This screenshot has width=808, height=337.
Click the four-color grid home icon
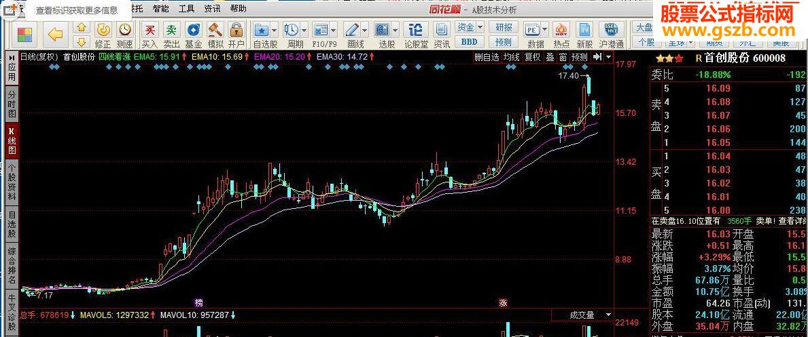(x=24, y=35)
